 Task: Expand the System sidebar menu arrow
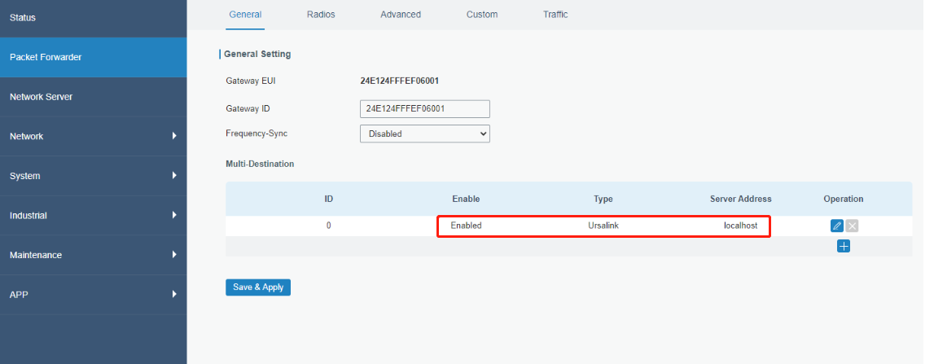click(x=174, y=176)
